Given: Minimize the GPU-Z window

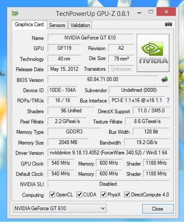Looking at the screenshot, I should click(139, 13).
